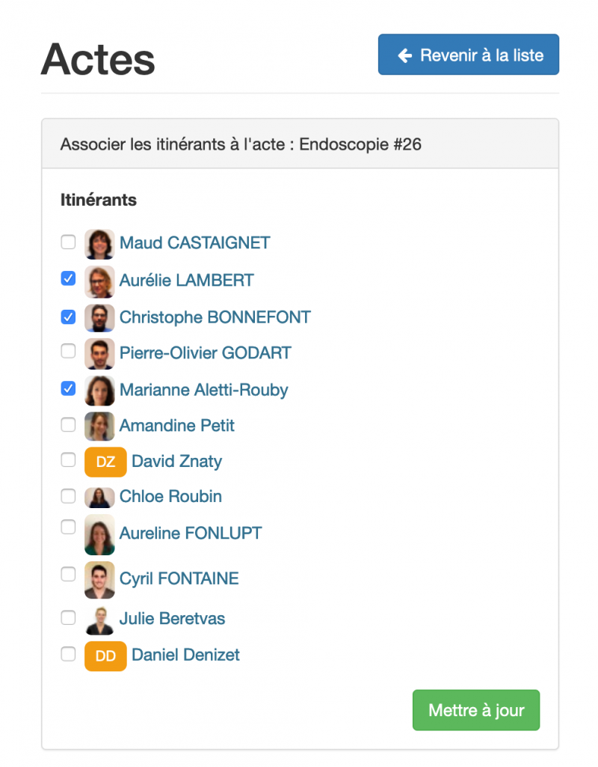Screen dimensions: 598x767
Task: Follow the Christophe BONNEFONT name link
Action: click(x=215, y=317)
